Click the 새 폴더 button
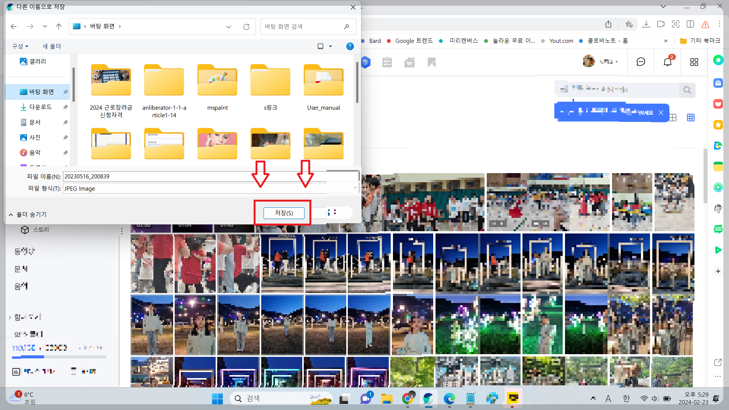 [x=52, y=46]
